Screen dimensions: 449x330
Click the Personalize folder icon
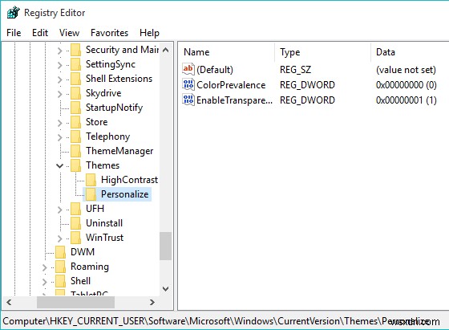click(91, 194)
